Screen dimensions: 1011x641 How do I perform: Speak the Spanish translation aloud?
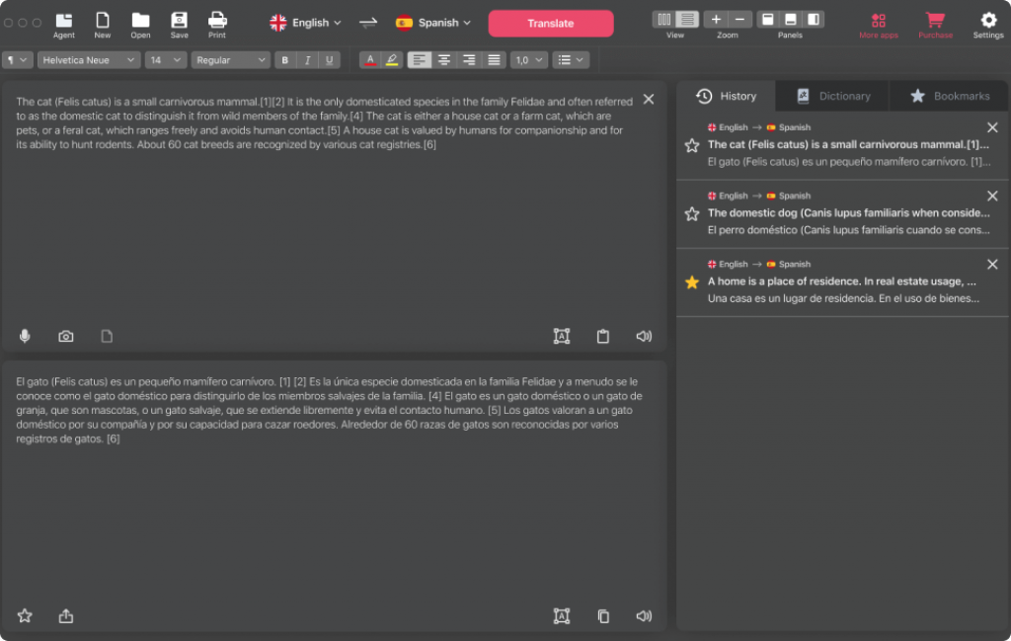(644, 615)
